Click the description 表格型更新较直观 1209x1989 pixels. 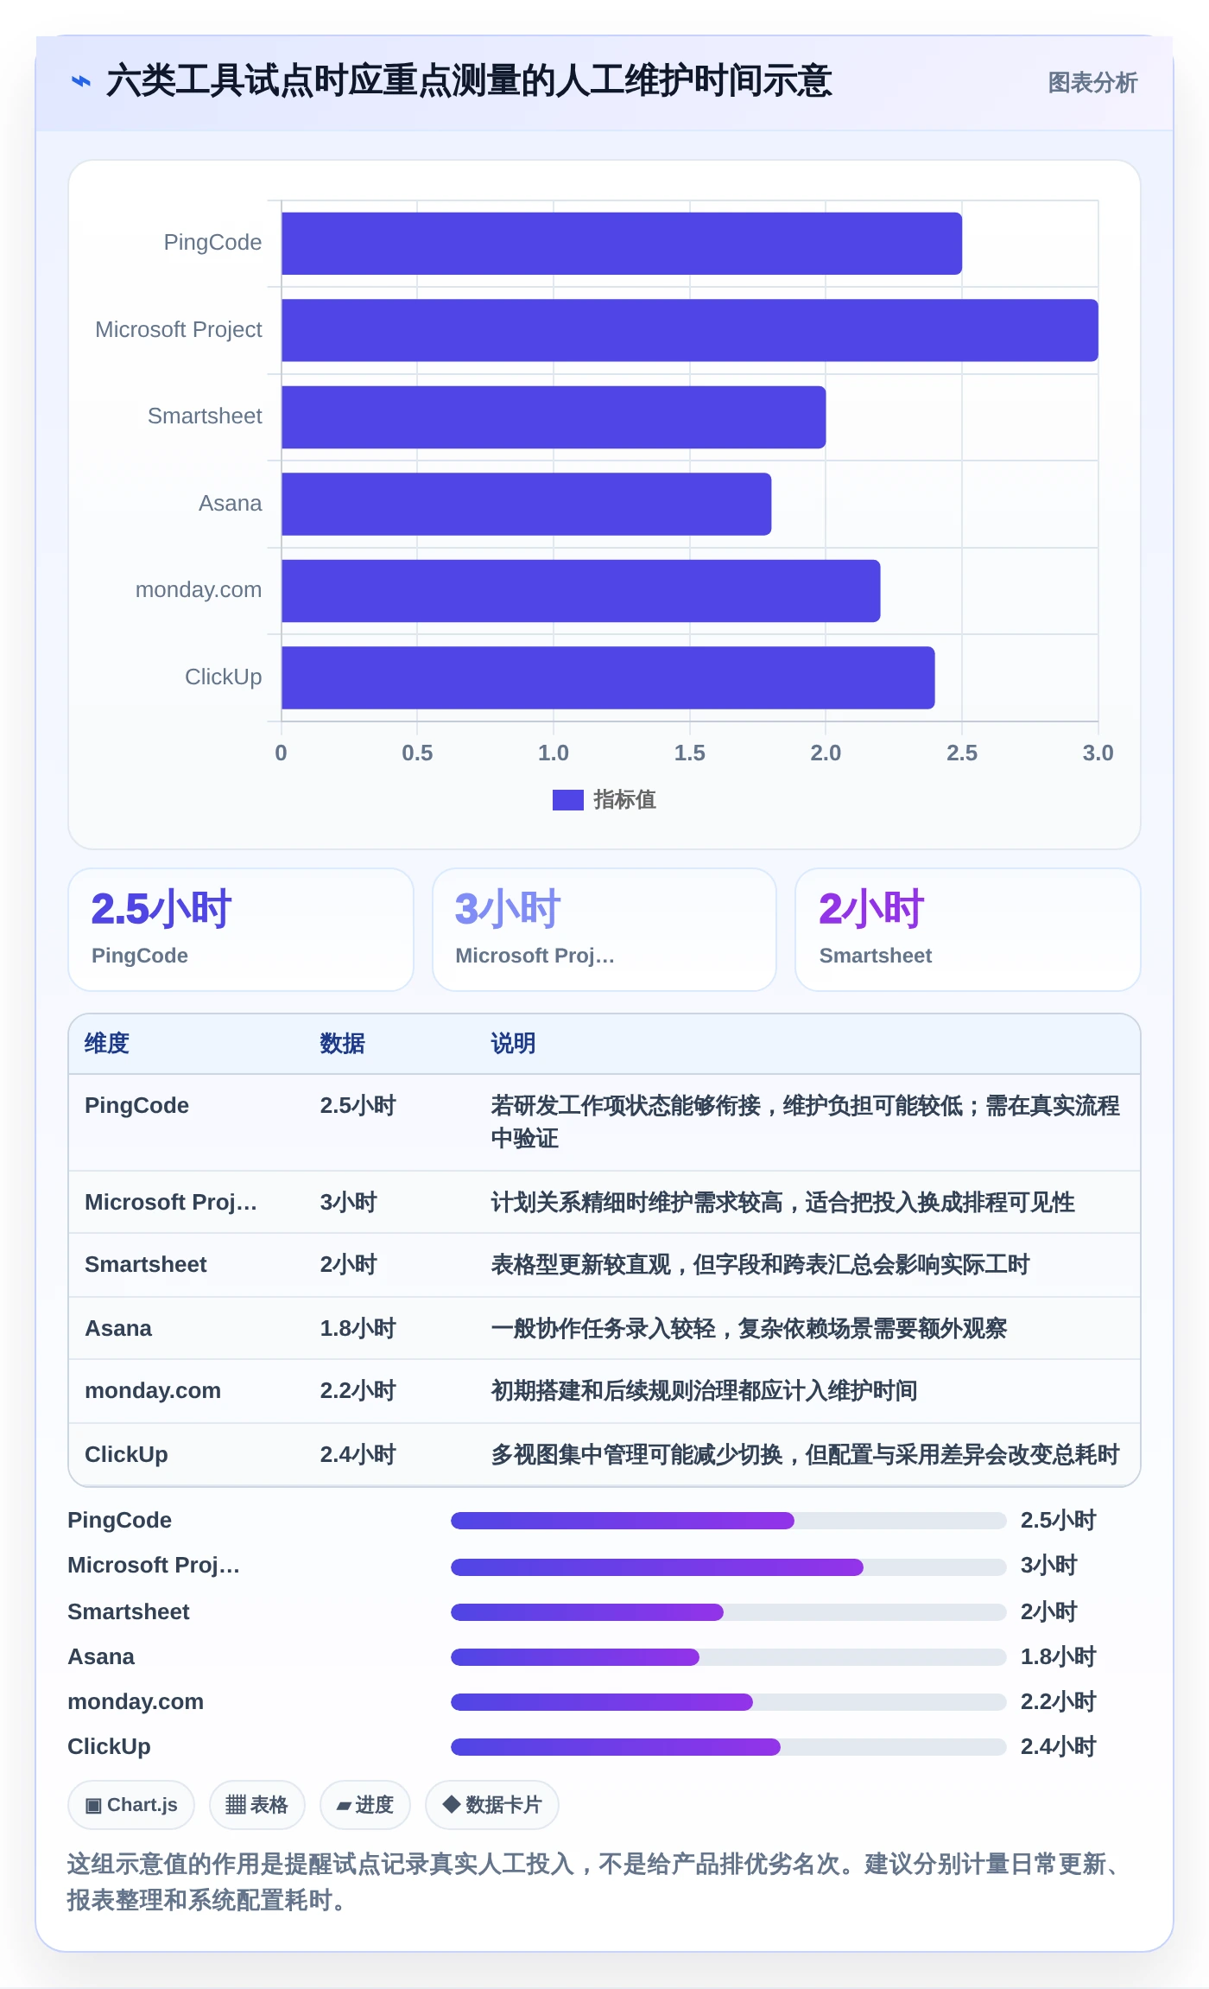(760, 1265)
